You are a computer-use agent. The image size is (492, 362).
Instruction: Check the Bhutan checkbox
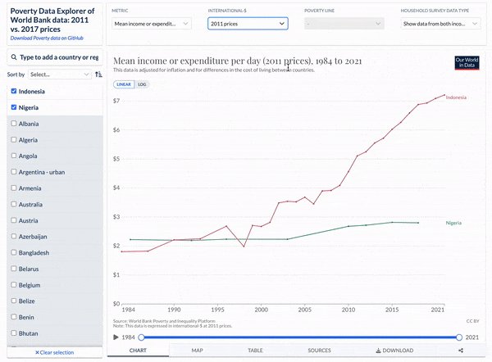coord(14,333)
